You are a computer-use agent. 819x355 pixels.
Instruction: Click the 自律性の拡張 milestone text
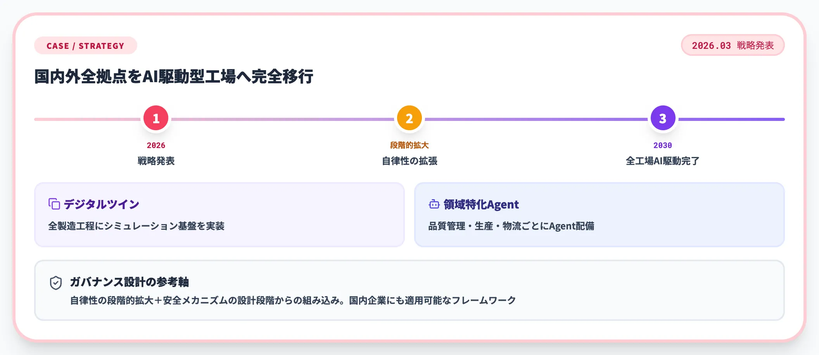click(409, 161)
